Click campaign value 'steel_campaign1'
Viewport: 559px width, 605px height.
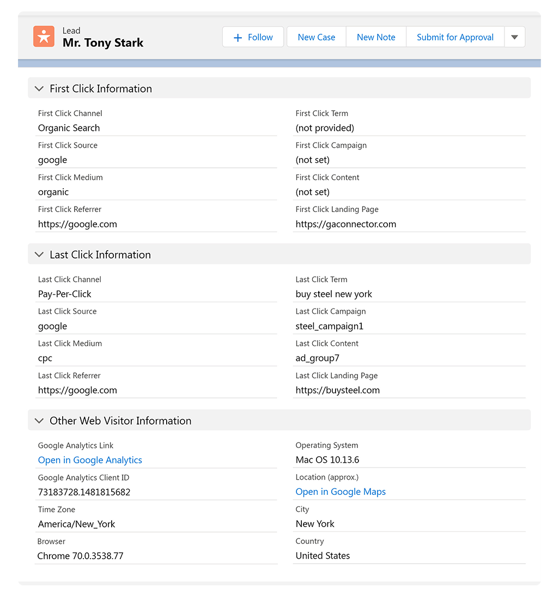[330, 326]
